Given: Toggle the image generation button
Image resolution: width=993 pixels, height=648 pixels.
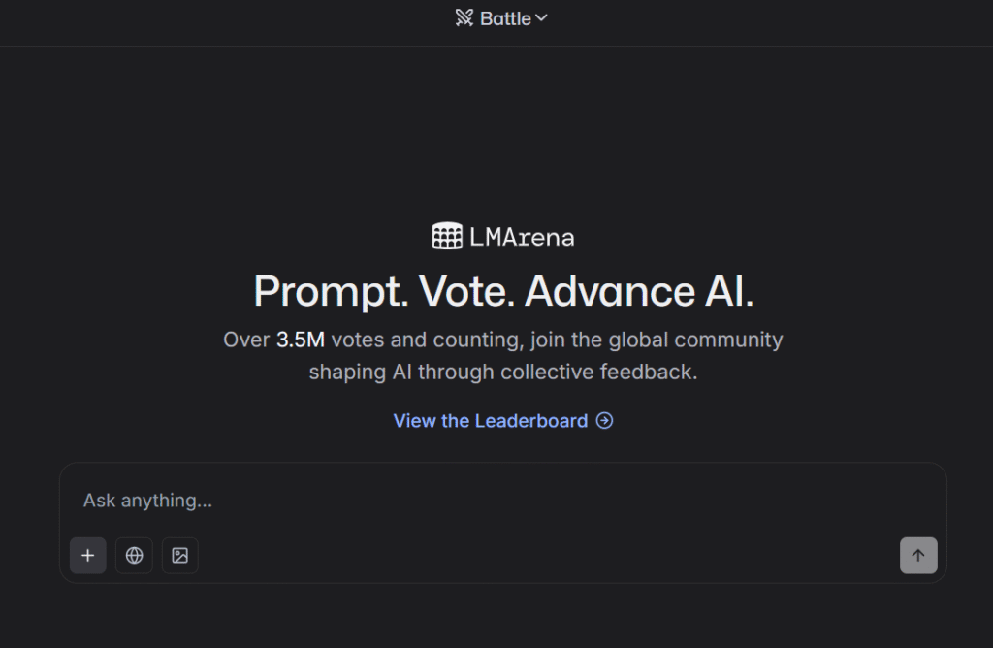Looking at the screenshot, I should tap(179, 556).
